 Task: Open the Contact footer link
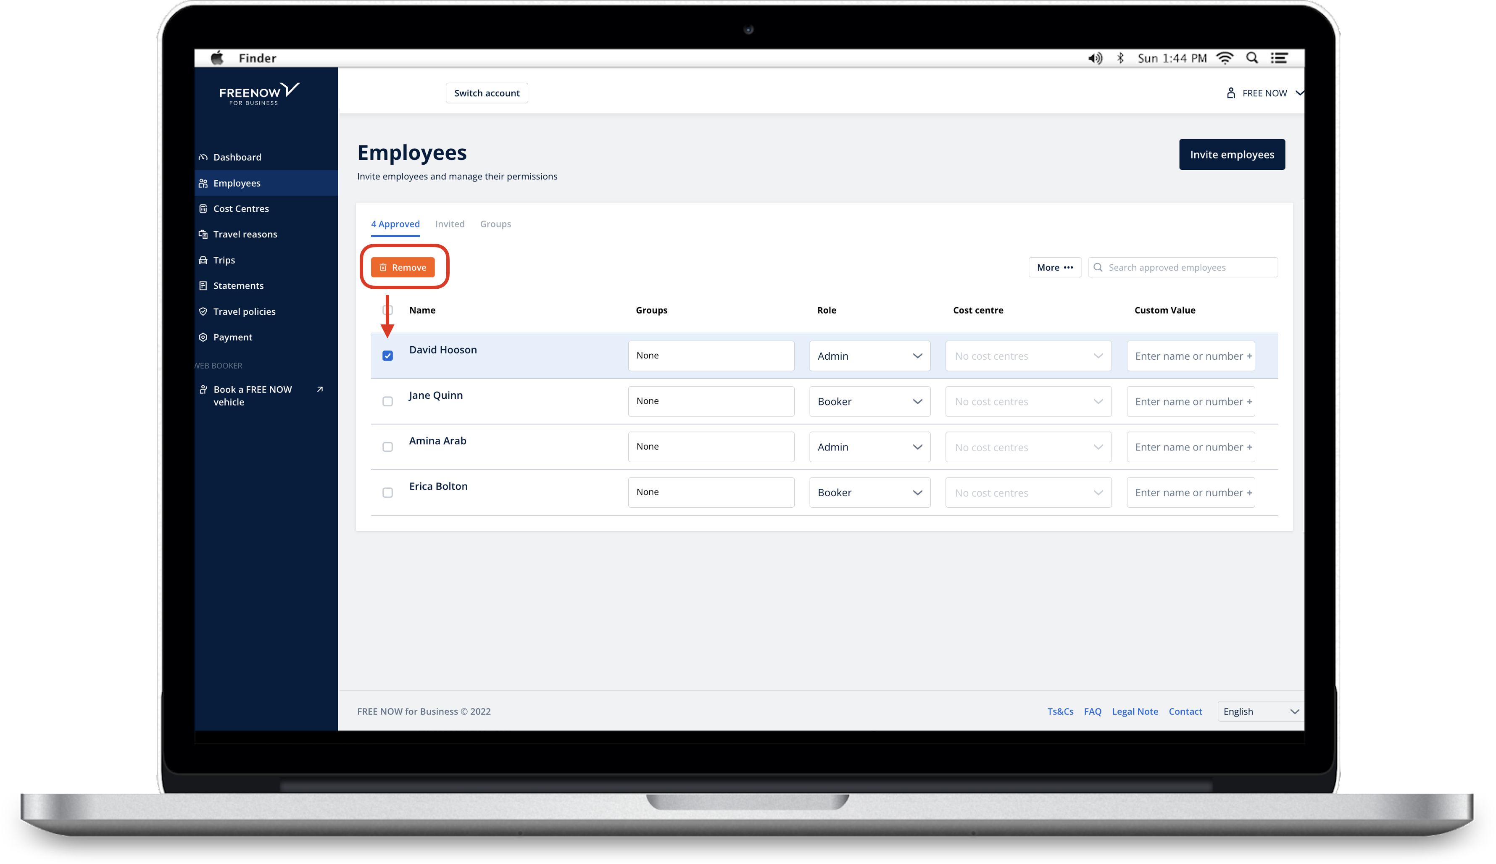click(x=1185, y=711)
